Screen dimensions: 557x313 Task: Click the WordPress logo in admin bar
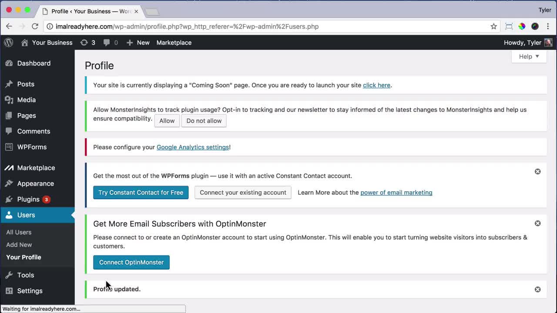[9, 43]
